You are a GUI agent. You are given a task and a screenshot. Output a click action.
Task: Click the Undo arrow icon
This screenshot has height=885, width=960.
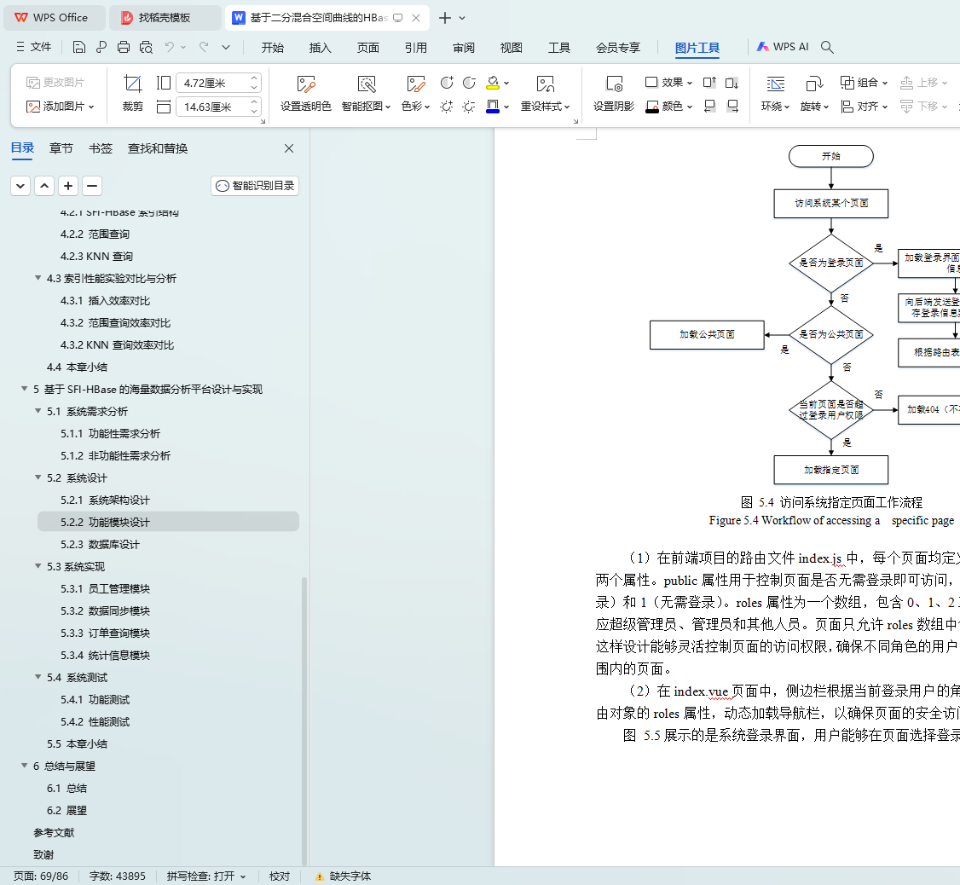pos(170,47)
